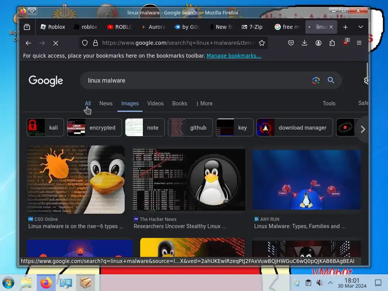Open the ANY.RUN image result
Screen dimensions: 388x291
(307, 180)
